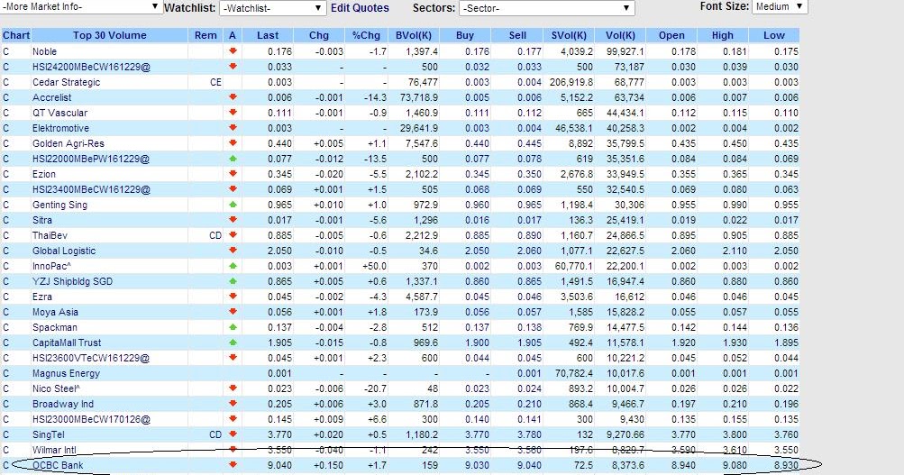Click the red down arrow for Accrelist
Screen dimensions: 904x475
pos(233,97)
